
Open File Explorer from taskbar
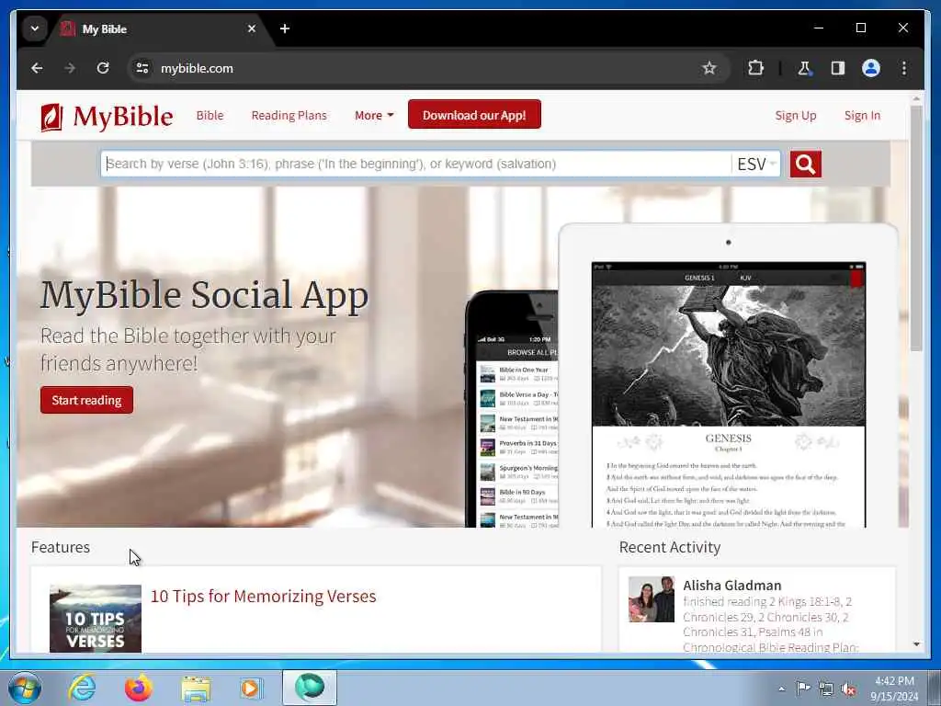point(196,688)
